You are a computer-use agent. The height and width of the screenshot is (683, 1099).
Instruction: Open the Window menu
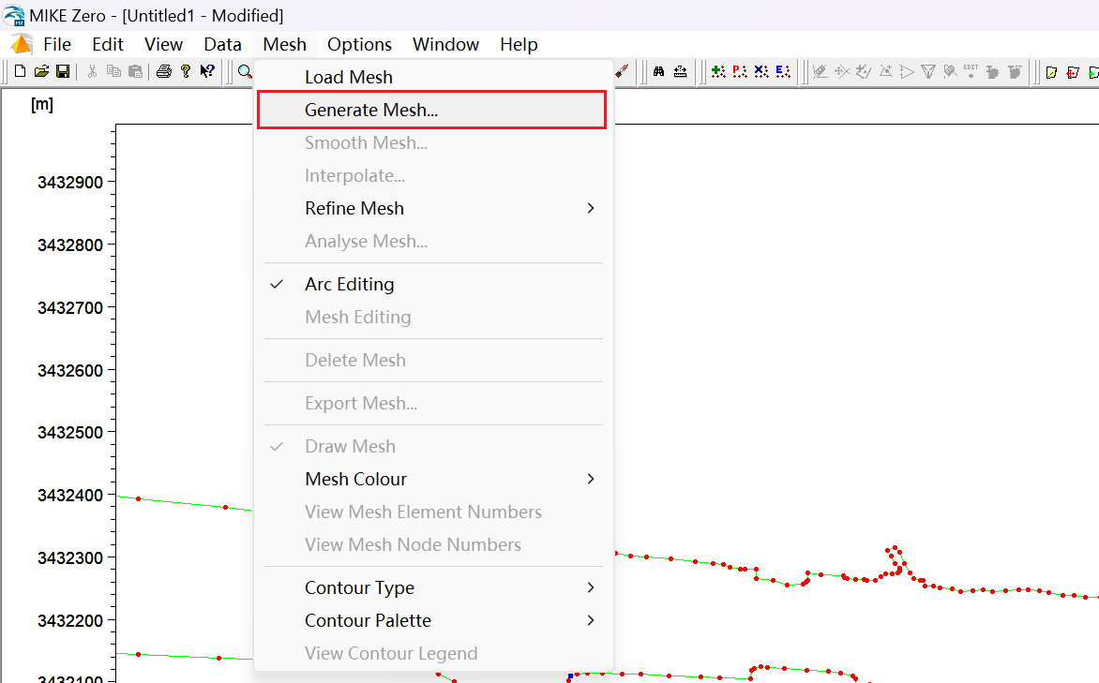click(x=445, y=44)
